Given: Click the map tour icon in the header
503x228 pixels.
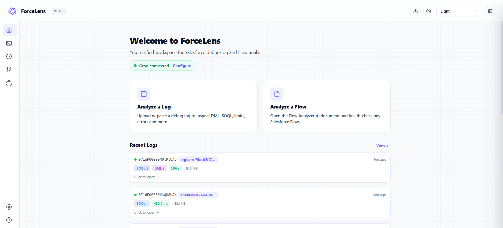Looking at the screenshot, I should tap(490, 11).
